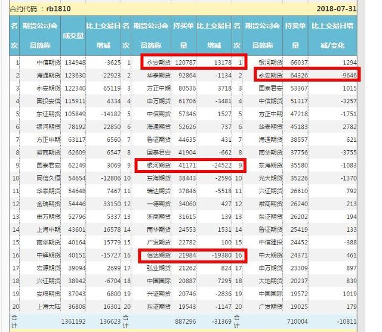This screenshot has width=382, height=332.
Task: Click total volume value 1361192
Action: 73,321
